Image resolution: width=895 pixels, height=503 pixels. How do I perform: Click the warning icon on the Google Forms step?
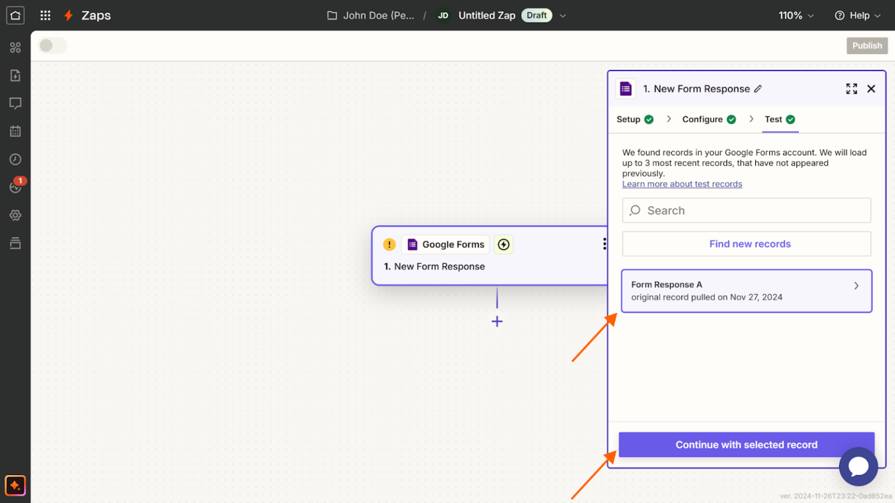(x=389, y=245)
